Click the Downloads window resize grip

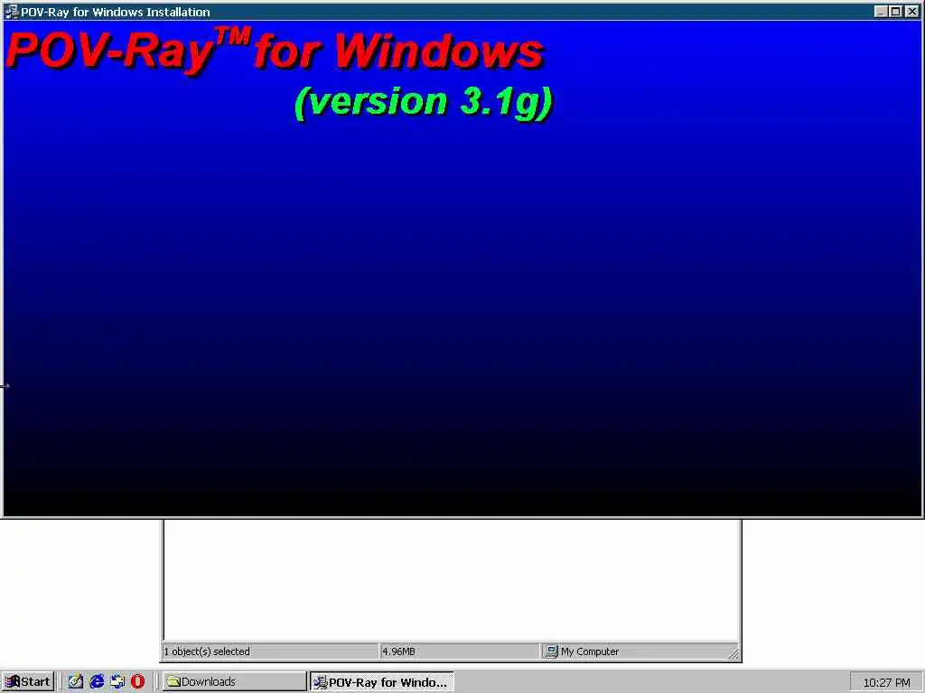(x=733, y=653)
